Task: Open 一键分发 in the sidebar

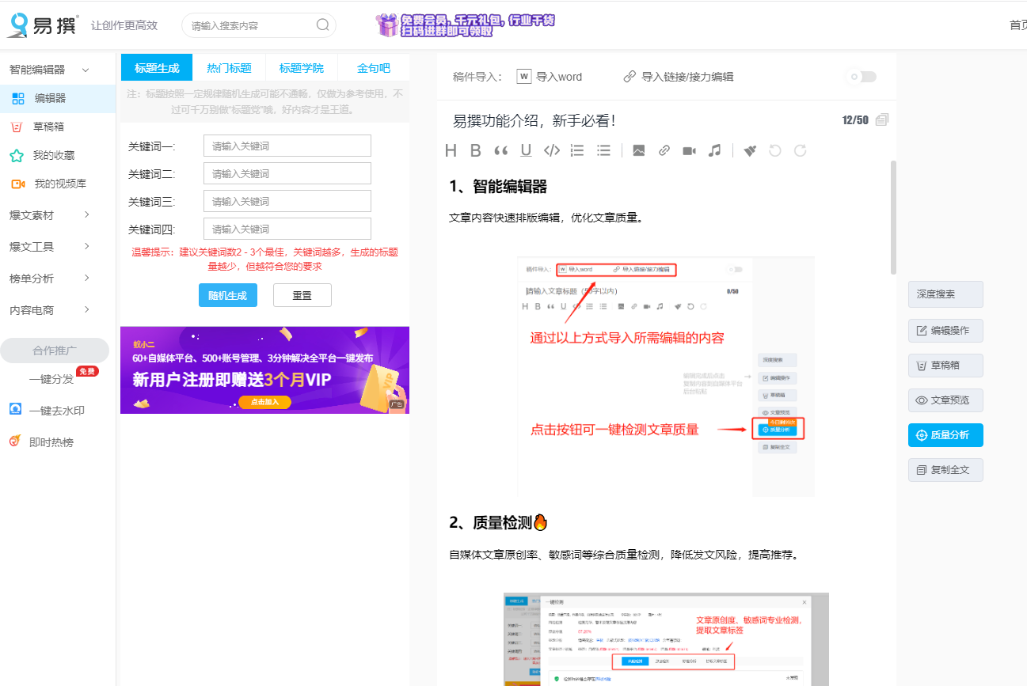Action: click(51, 379)
